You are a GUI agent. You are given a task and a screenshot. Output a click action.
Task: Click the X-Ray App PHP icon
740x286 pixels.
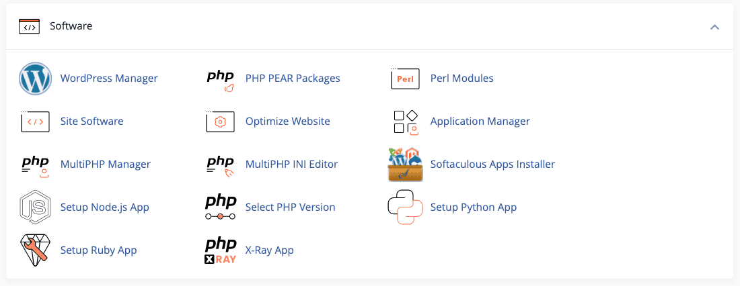[220, 250]
